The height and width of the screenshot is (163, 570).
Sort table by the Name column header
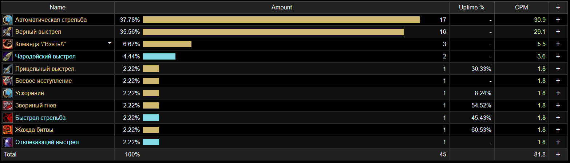(57, 8)
